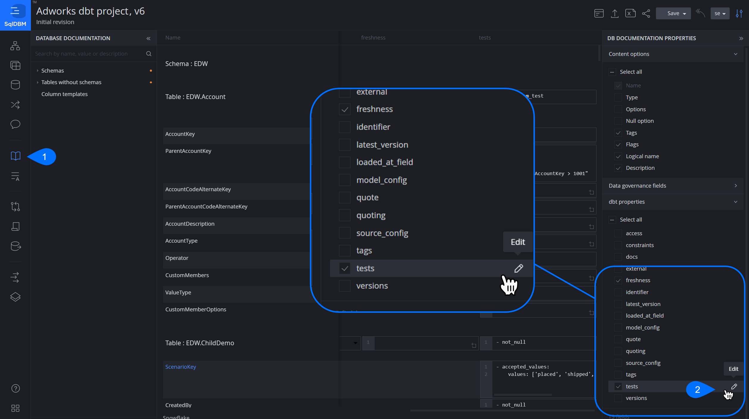Open the Excel export icon near Save
Screen dimensions: 749x419
pos(630,13)
